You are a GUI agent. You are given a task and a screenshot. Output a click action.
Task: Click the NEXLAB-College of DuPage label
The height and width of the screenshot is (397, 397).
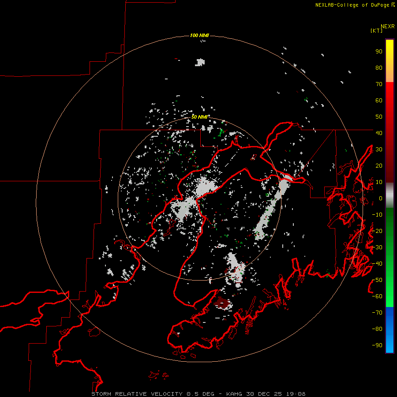(355, 5)
